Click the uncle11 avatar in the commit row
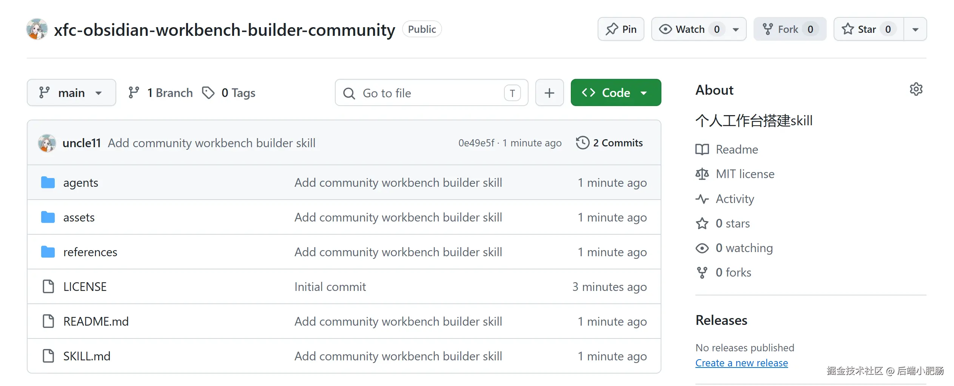 pos(47,143)
